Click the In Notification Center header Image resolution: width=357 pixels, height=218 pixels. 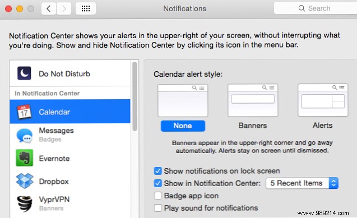pos(47,93)
